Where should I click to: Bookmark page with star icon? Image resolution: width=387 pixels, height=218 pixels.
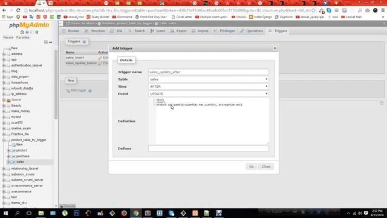[313, 10]
